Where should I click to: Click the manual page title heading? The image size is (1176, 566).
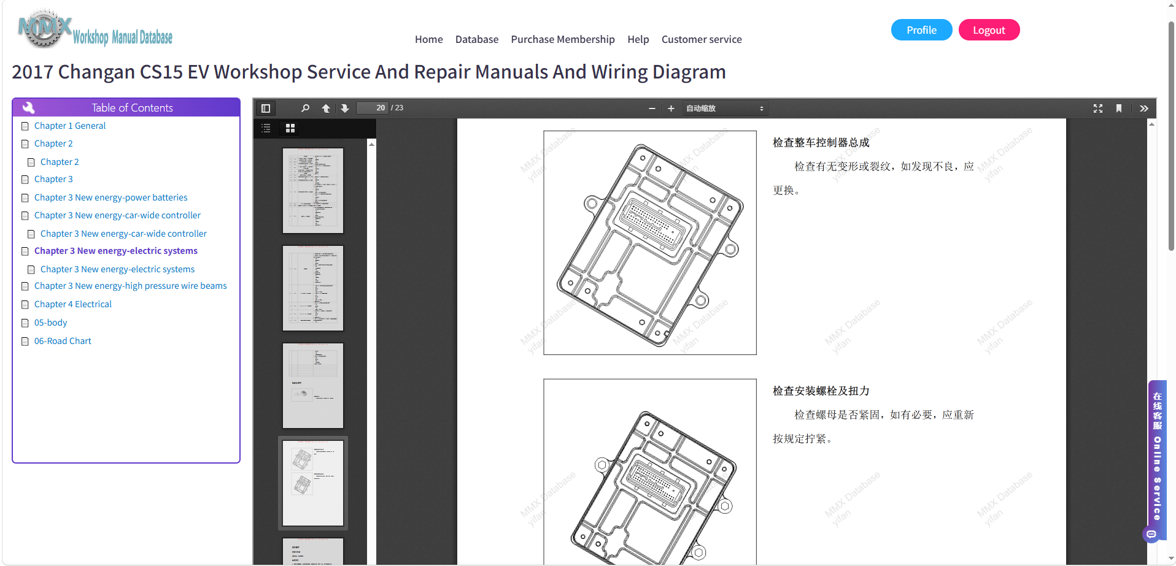pyautogui.click(x=369, y=72)
